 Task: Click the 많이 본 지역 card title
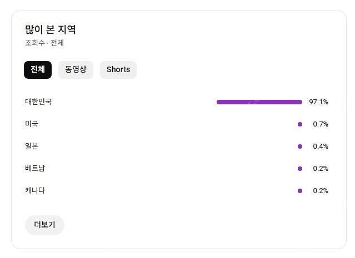point(51,29)
